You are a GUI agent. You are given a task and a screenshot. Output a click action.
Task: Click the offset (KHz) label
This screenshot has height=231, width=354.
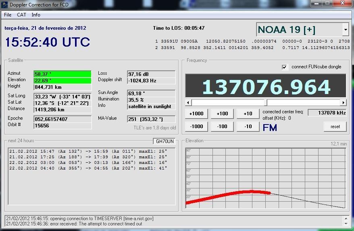(x=277, y=118)
